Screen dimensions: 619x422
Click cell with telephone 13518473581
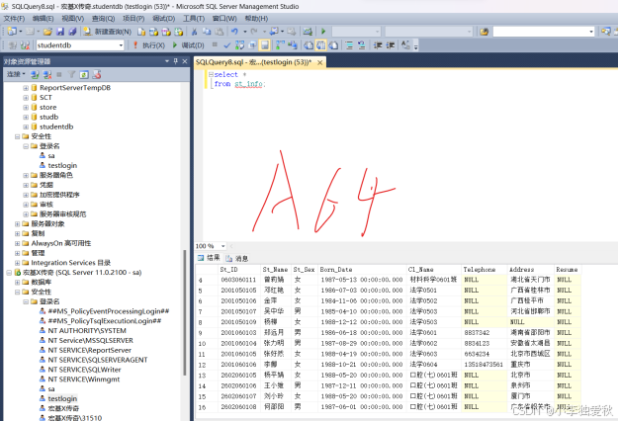point(484,365)
